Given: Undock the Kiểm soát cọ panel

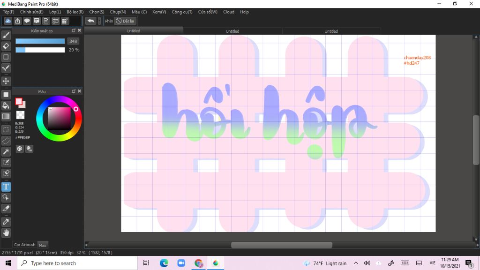Looking at the screenshot, I should 74,30.
